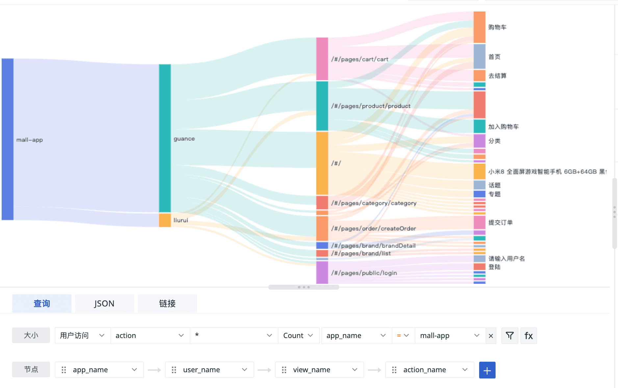Click the view_name node drag handle
The width and height of the screenshot is (618, 388).
(x=284, y=370)
